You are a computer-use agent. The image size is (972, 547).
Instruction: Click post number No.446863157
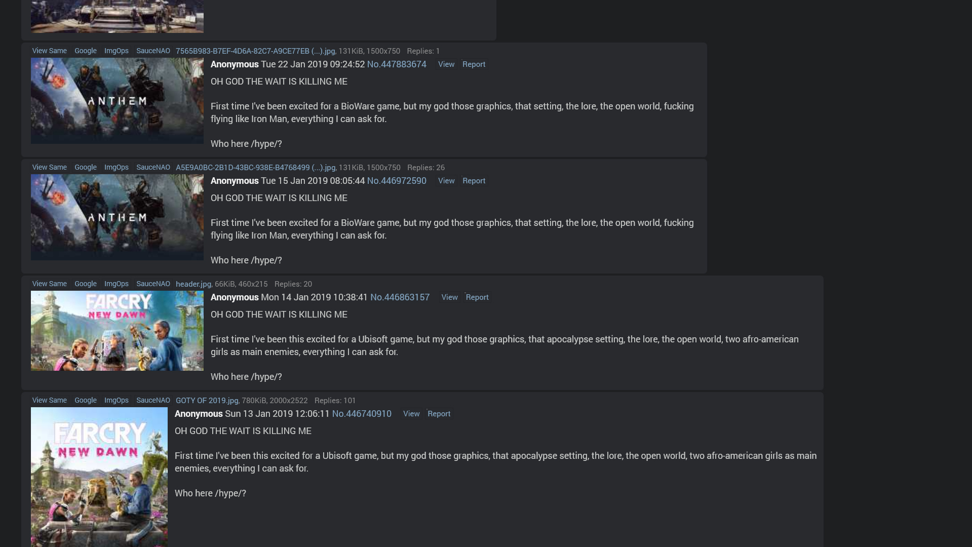coord(400,297)
